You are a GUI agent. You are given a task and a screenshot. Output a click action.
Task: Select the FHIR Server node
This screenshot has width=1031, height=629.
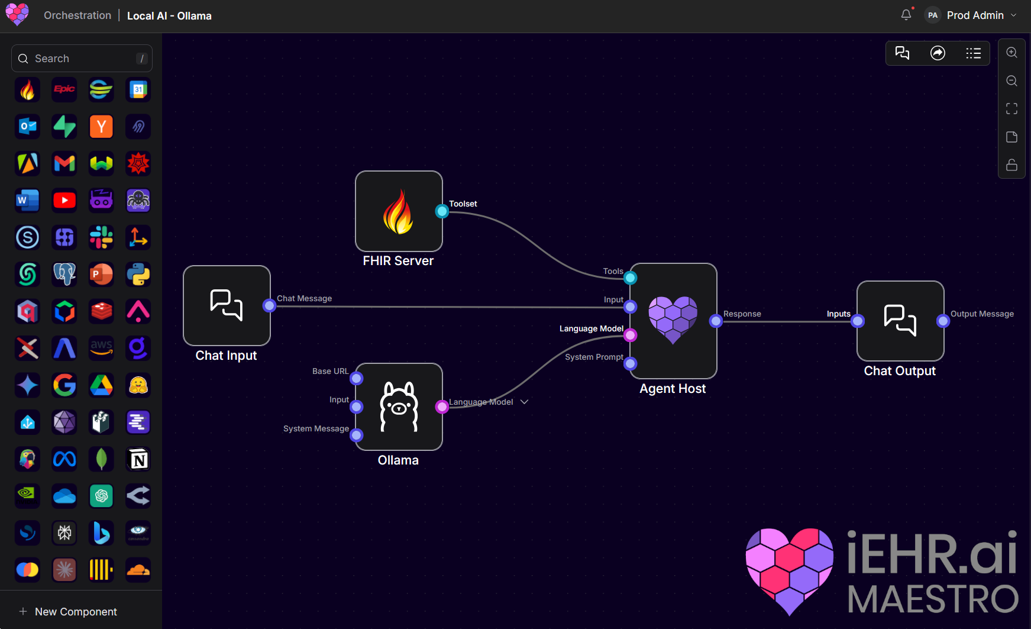tap(399, 211)
